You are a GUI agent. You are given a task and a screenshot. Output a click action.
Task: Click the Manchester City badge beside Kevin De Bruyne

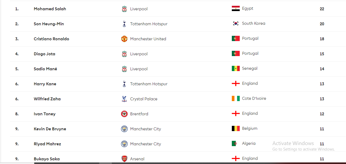tap(124, 129)
